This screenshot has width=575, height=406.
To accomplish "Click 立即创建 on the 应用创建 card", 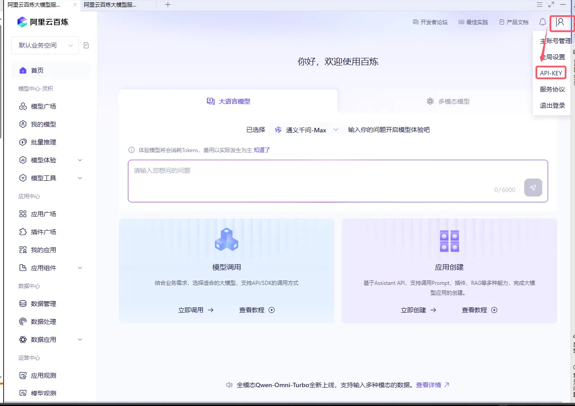I will click(x=418, y=310).
